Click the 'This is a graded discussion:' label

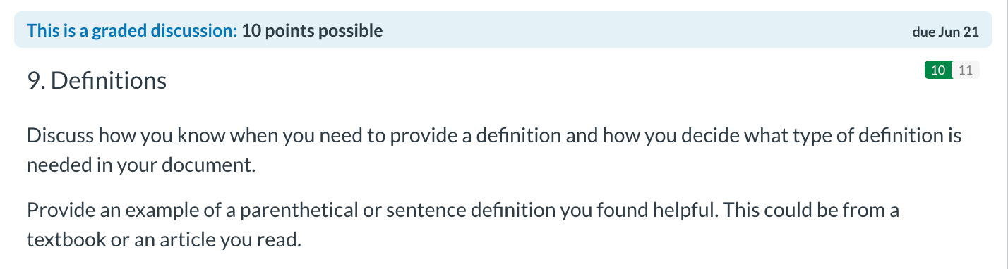(x=132, y=31)
